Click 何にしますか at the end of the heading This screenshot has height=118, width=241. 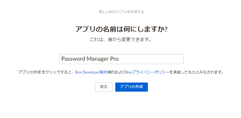(x=148, y=29)
